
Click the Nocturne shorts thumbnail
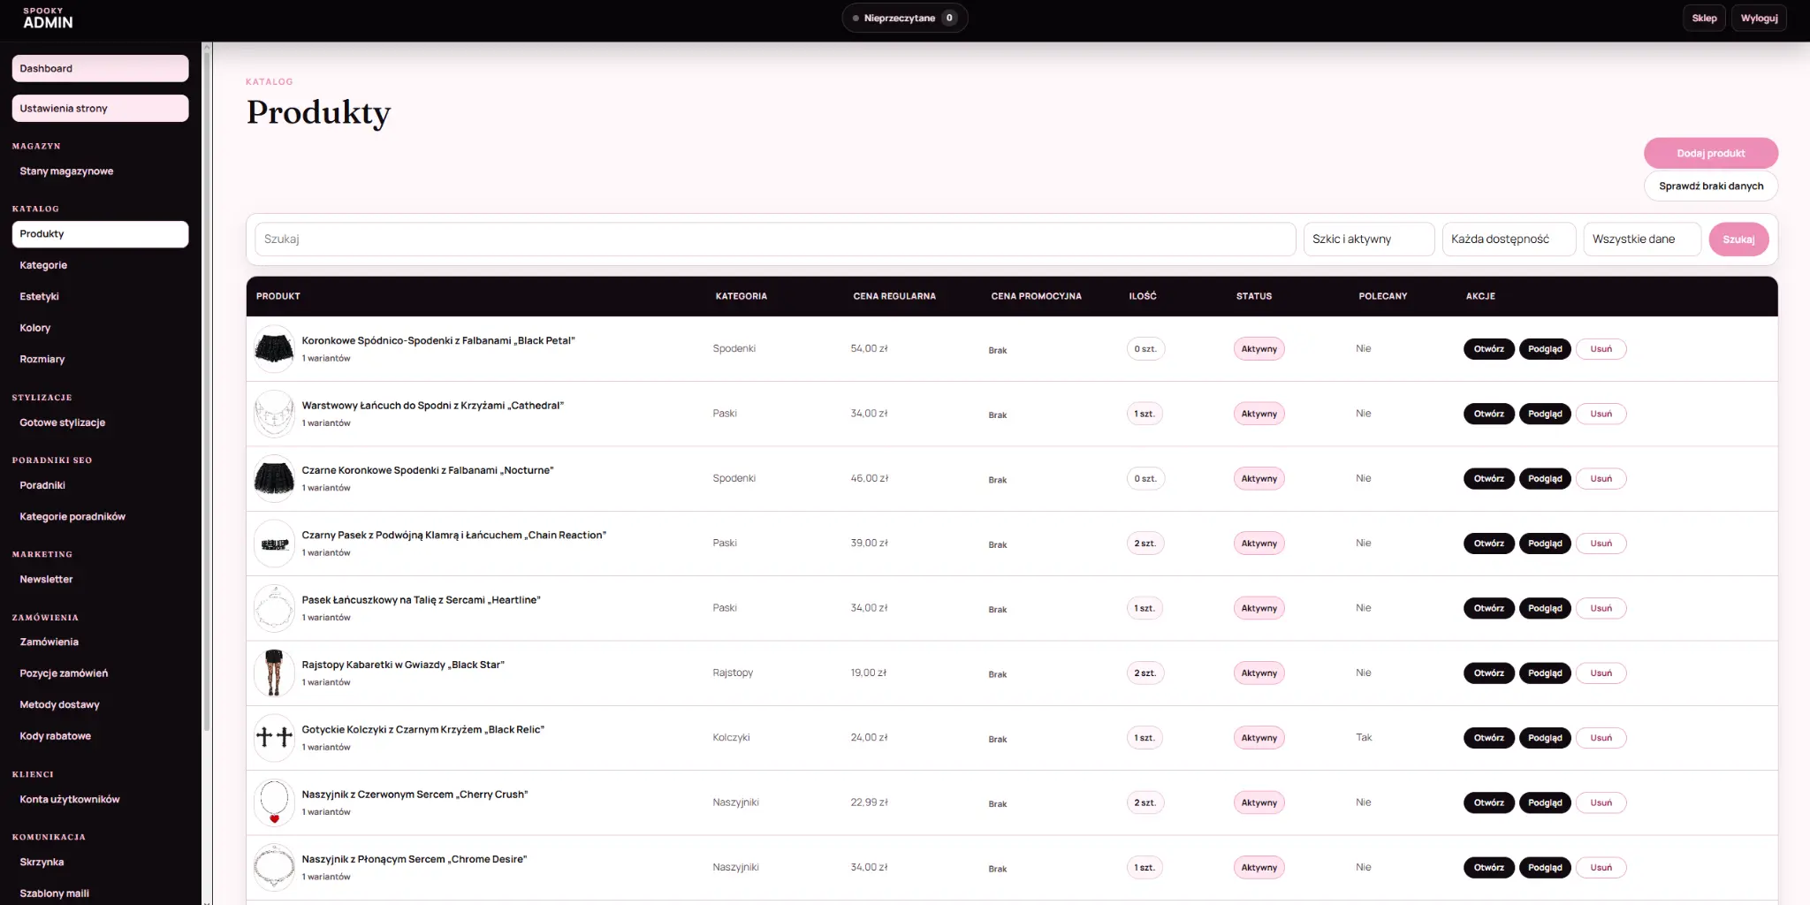pyautogui.click(x=274, y=479)
